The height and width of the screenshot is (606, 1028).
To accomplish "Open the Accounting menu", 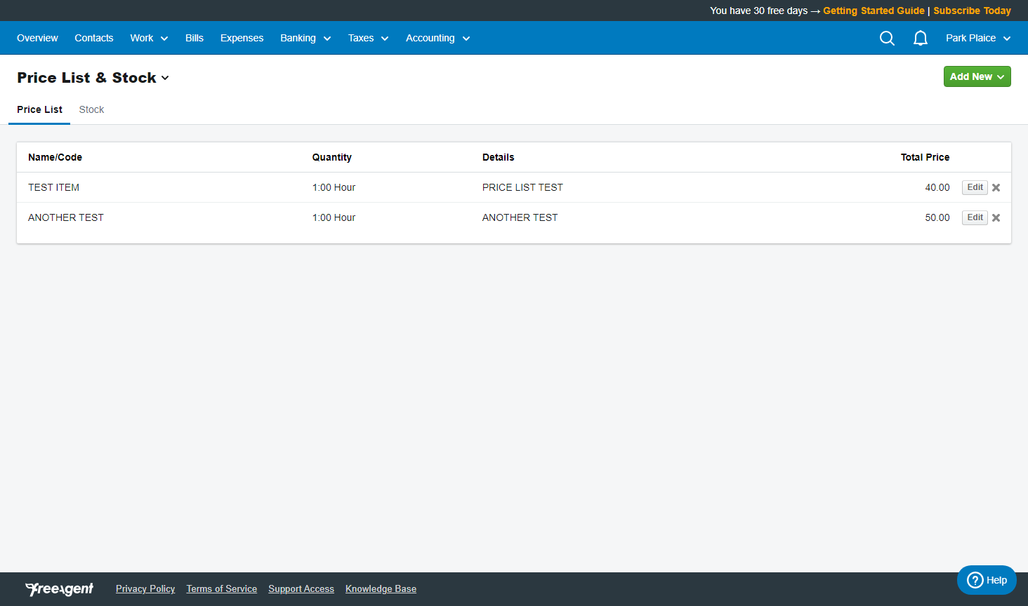I will pos(437,38).
